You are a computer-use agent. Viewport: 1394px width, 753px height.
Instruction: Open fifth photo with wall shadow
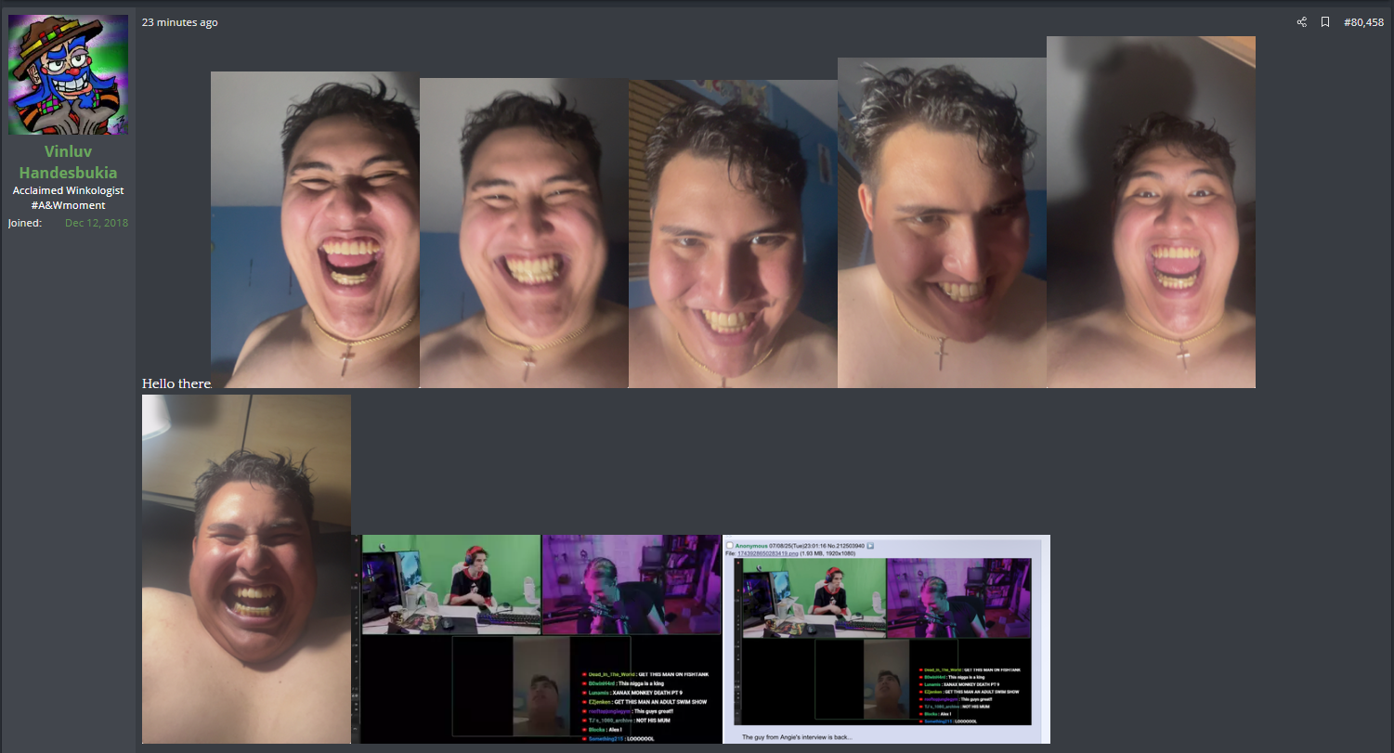point(1151,212)
